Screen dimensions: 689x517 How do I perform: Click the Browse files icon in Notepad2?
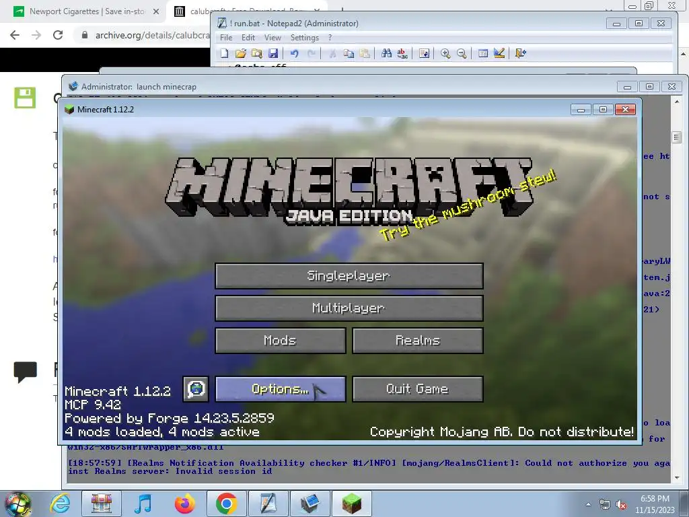256,54
